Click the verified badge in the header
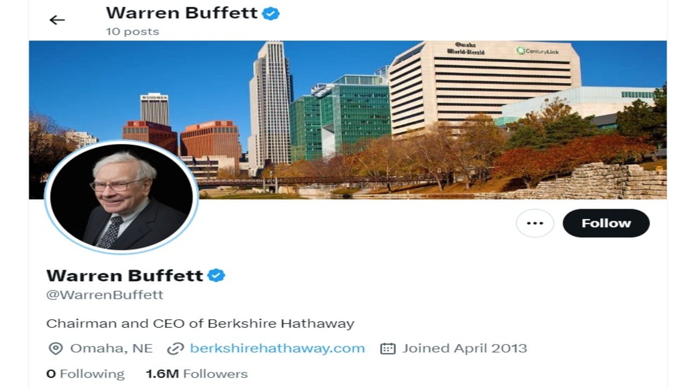Viewport: 689px width, 388px height. point(271,13)
